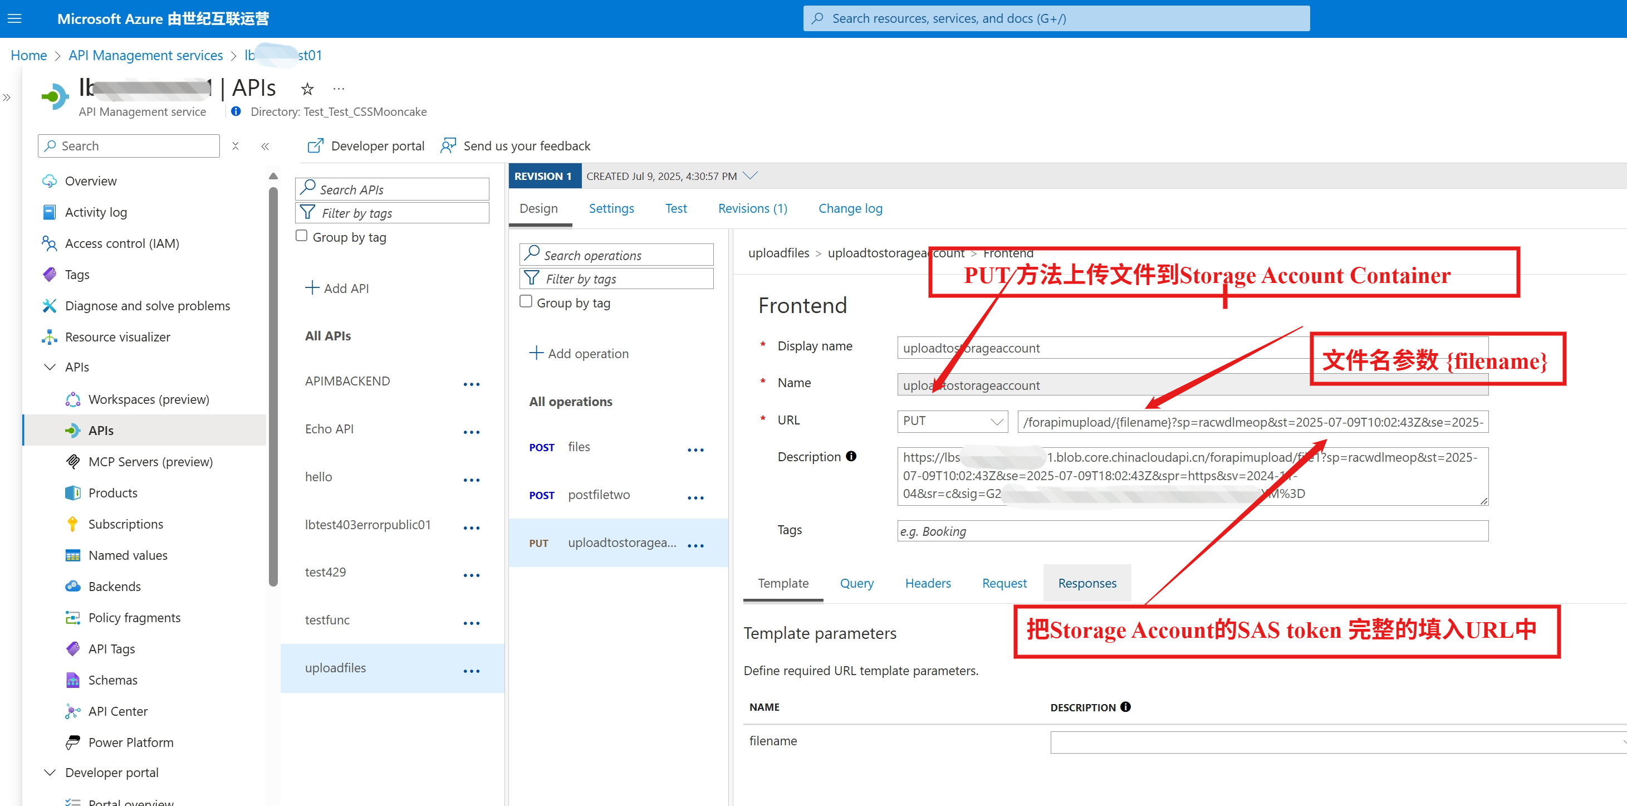Open ellipsis menu for postfiletwo operation
Image resolution: width=1627 pixels, height=806 pixels.
(x=695, y=497)
